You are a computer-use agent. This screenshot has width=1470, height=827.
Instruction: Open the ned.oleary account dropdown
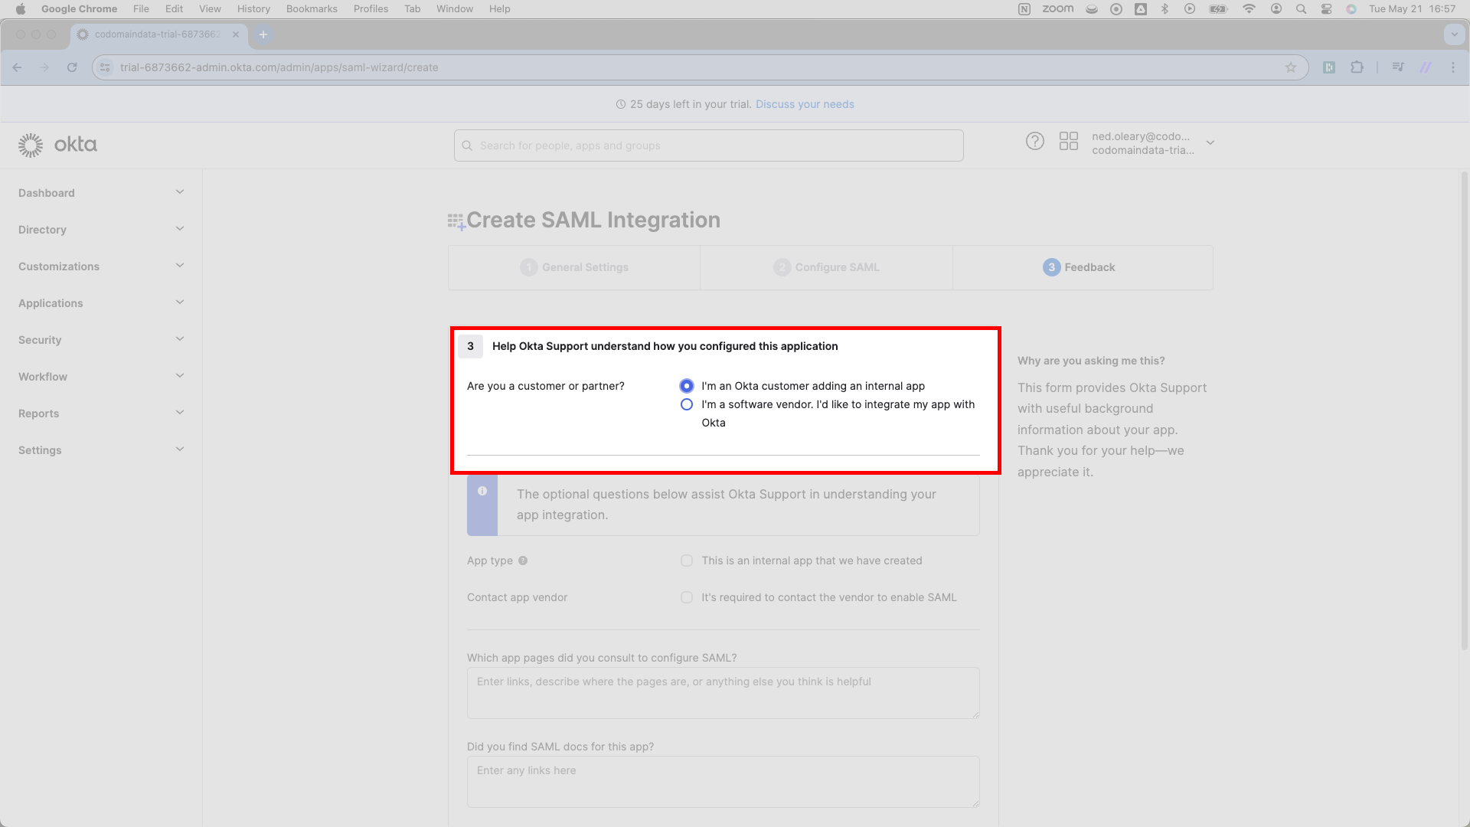click(x=1210, y=143)
